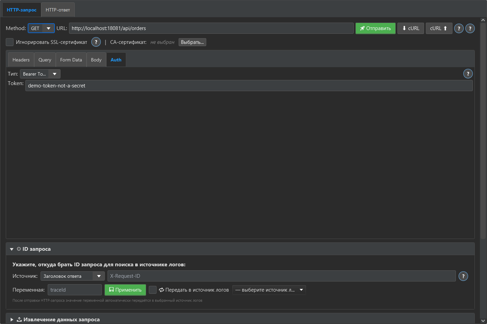Open first help icon next to cURL export
Viewport: 487px width, 324px height.
tap(459, 28)
